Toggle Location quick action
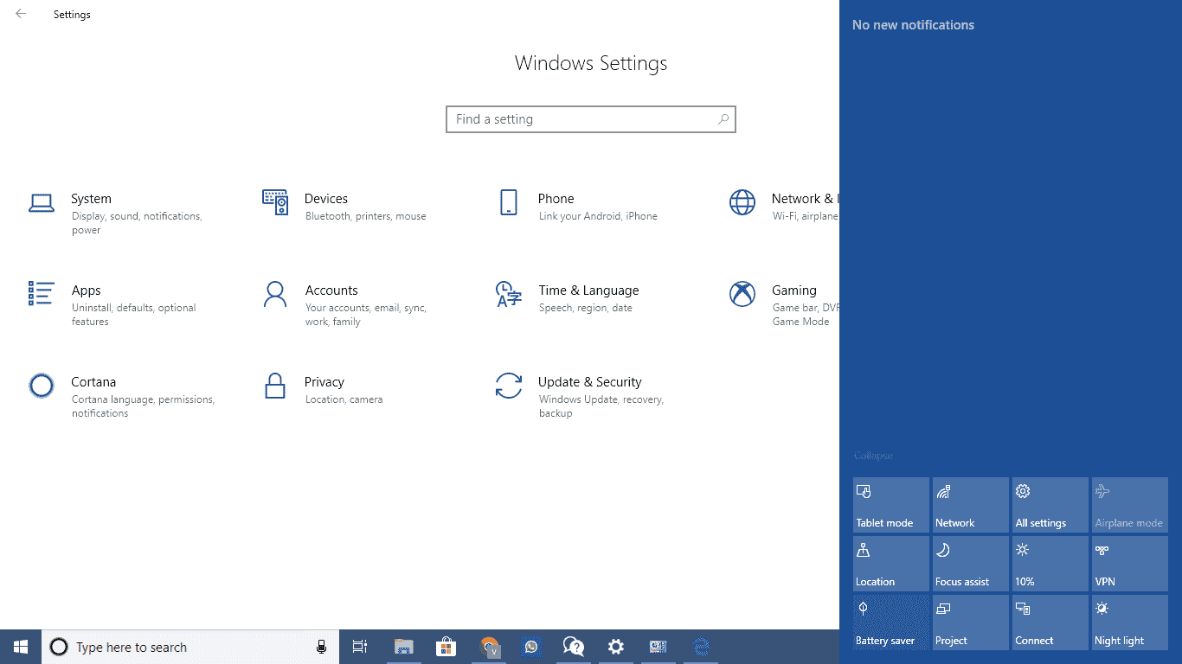 (x=891, y=564)
